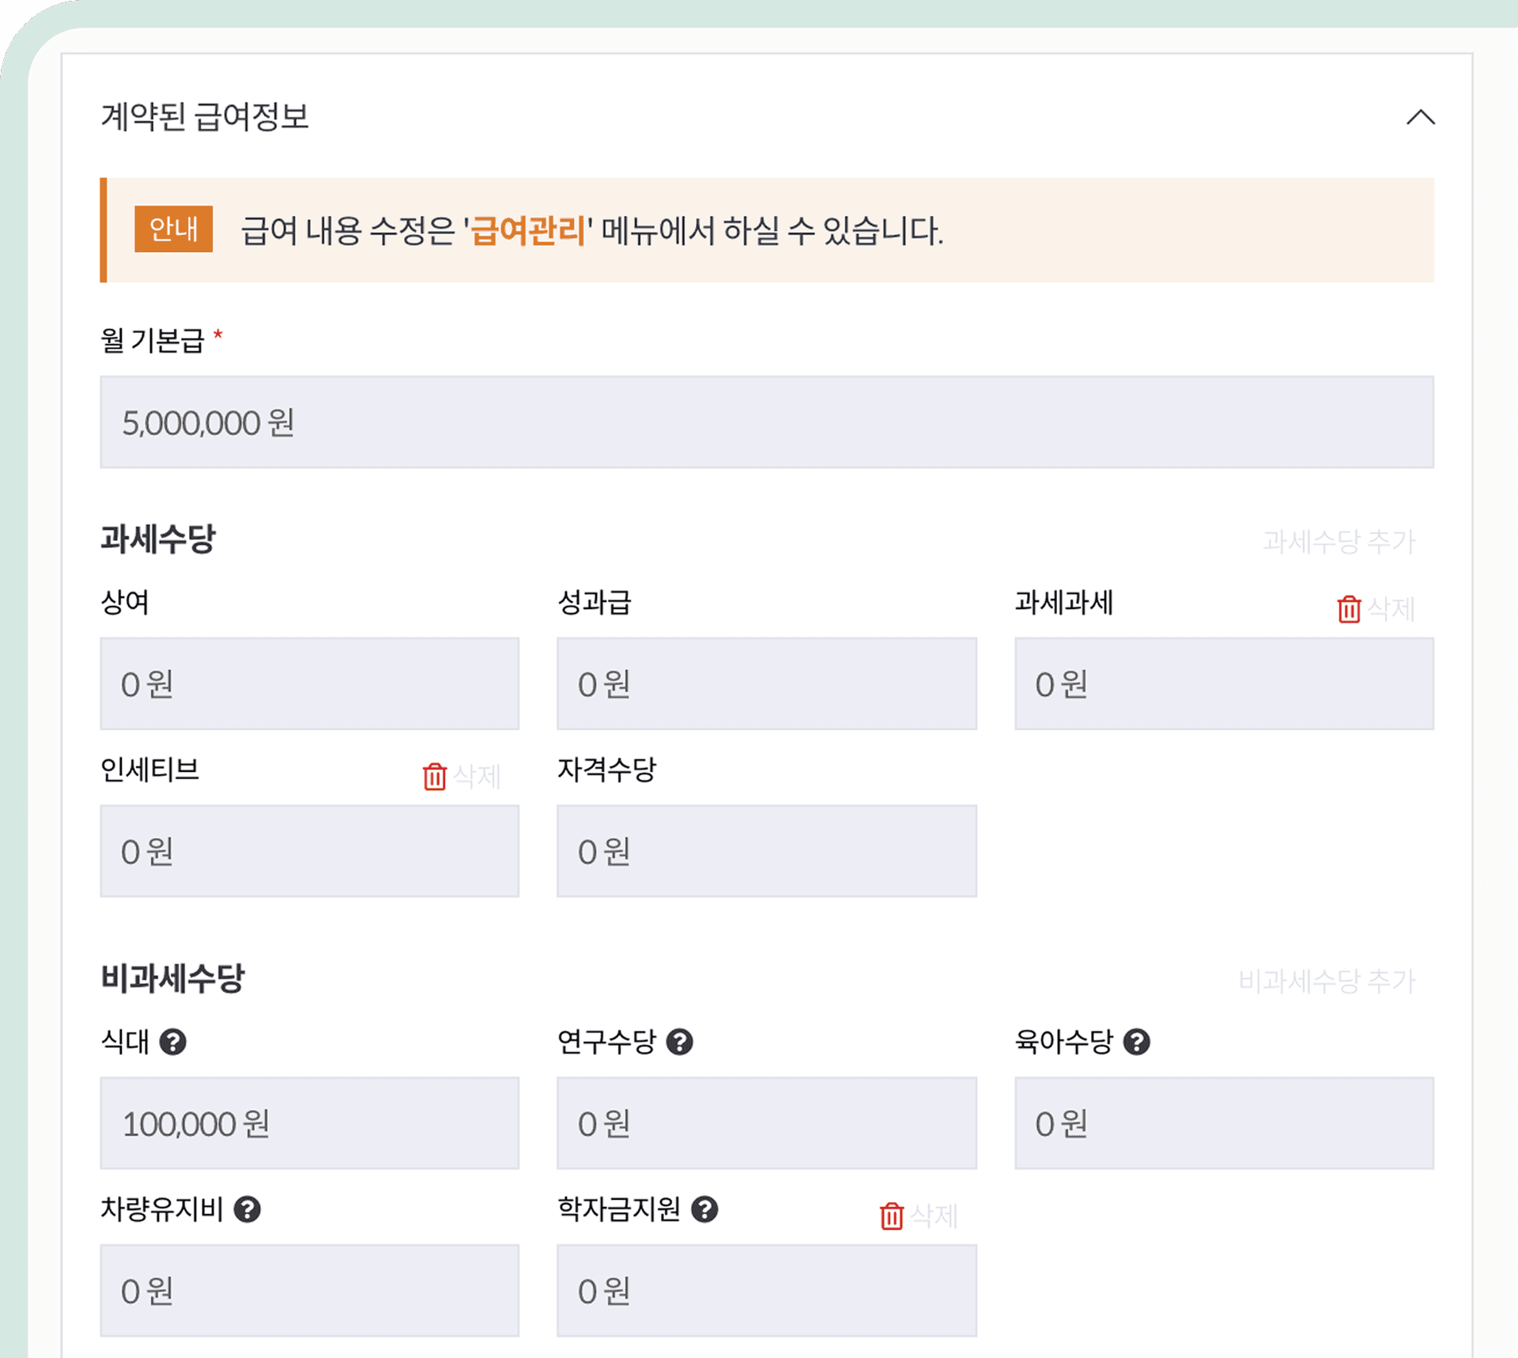Screen dimensions: 1518x1358
Task: Click the 육아수당 label
Action: coord(1064,1042)
